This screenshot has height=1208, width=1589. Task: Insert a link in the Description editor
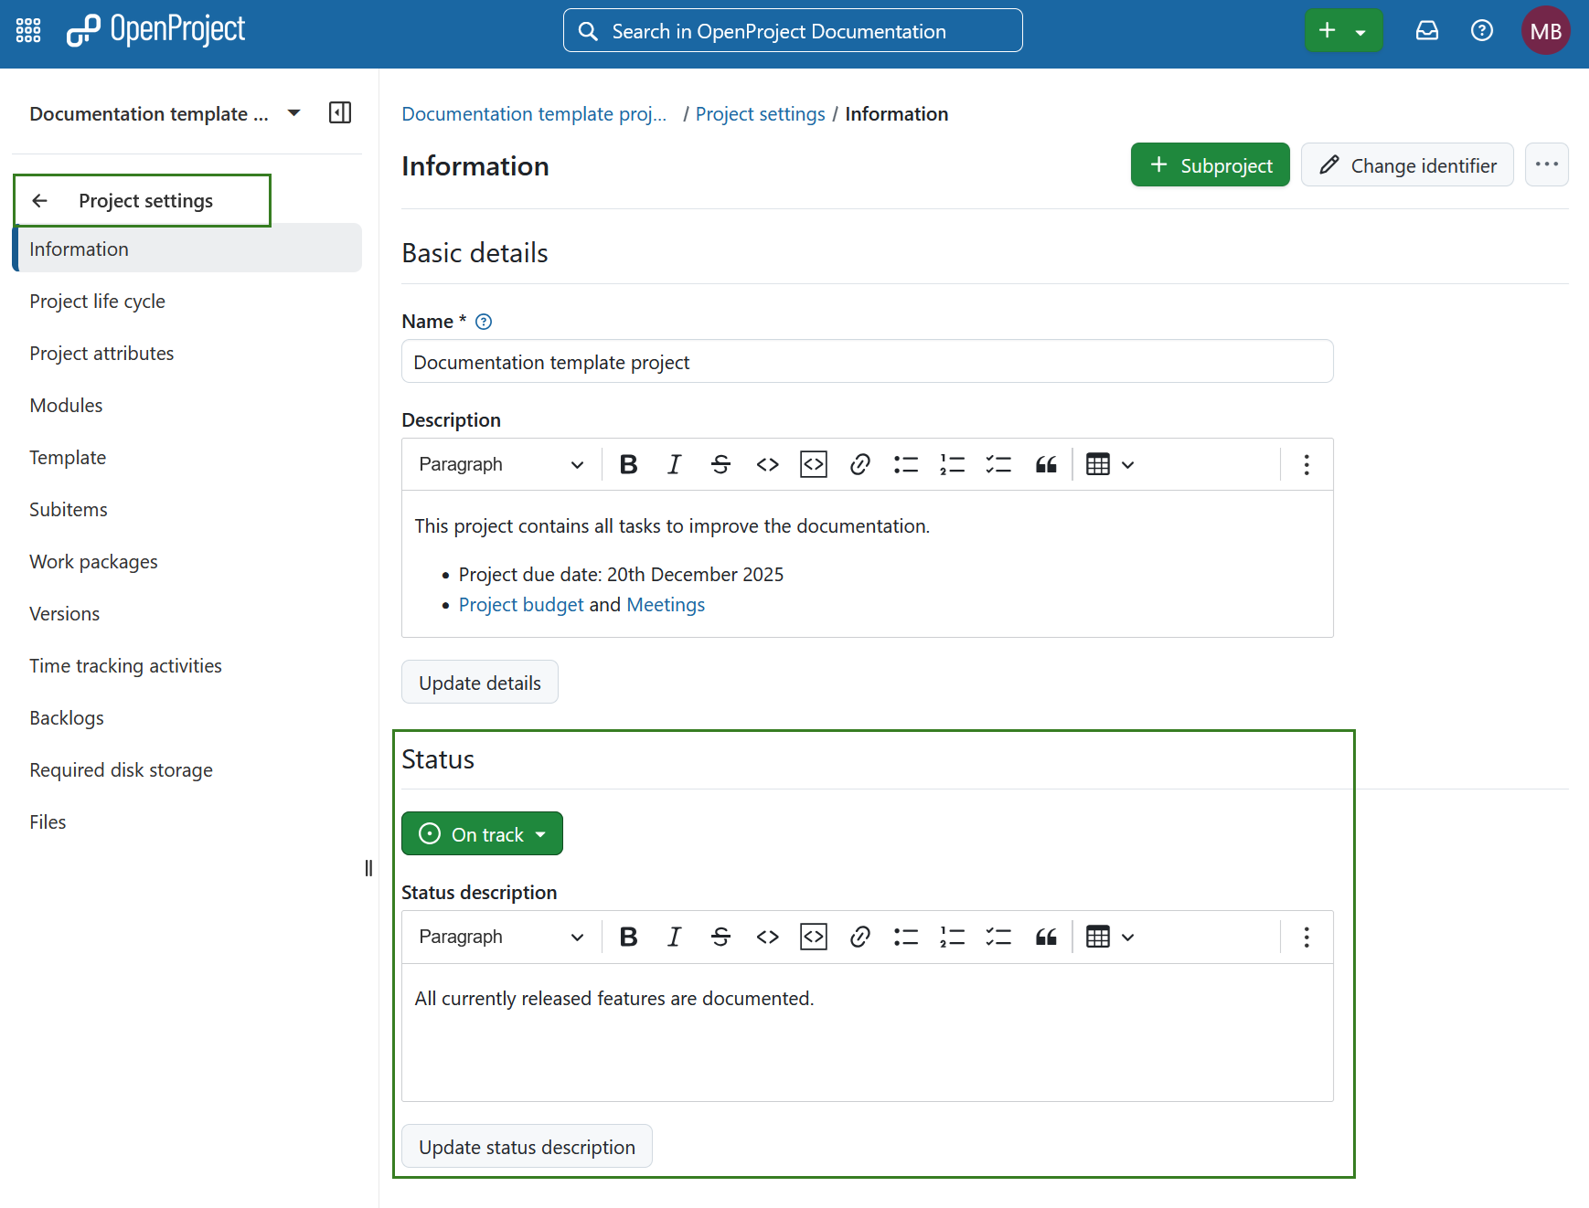(859, 463)
